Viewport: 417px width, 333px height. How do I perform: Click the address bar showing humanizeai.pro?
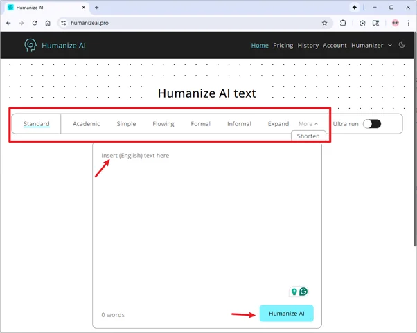[x=187, y=23]
